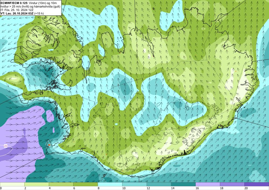The image size is (269, 190).
Task: Click the 2–4 m/s light green legend swatch
Action: [37, 184]
